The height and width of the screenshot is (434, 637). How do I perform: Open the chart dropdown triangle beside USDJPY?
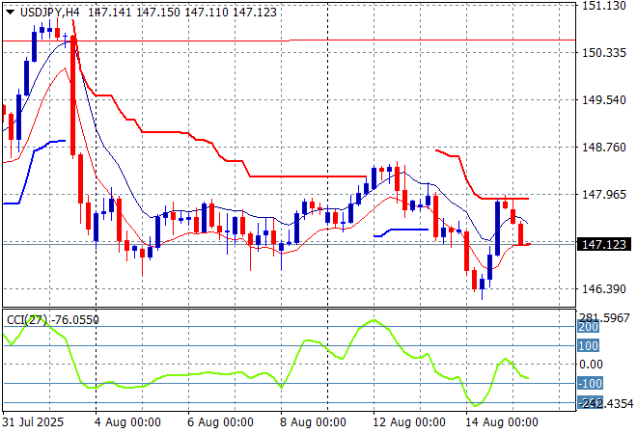pyautogui.click(x=11, y=13)
